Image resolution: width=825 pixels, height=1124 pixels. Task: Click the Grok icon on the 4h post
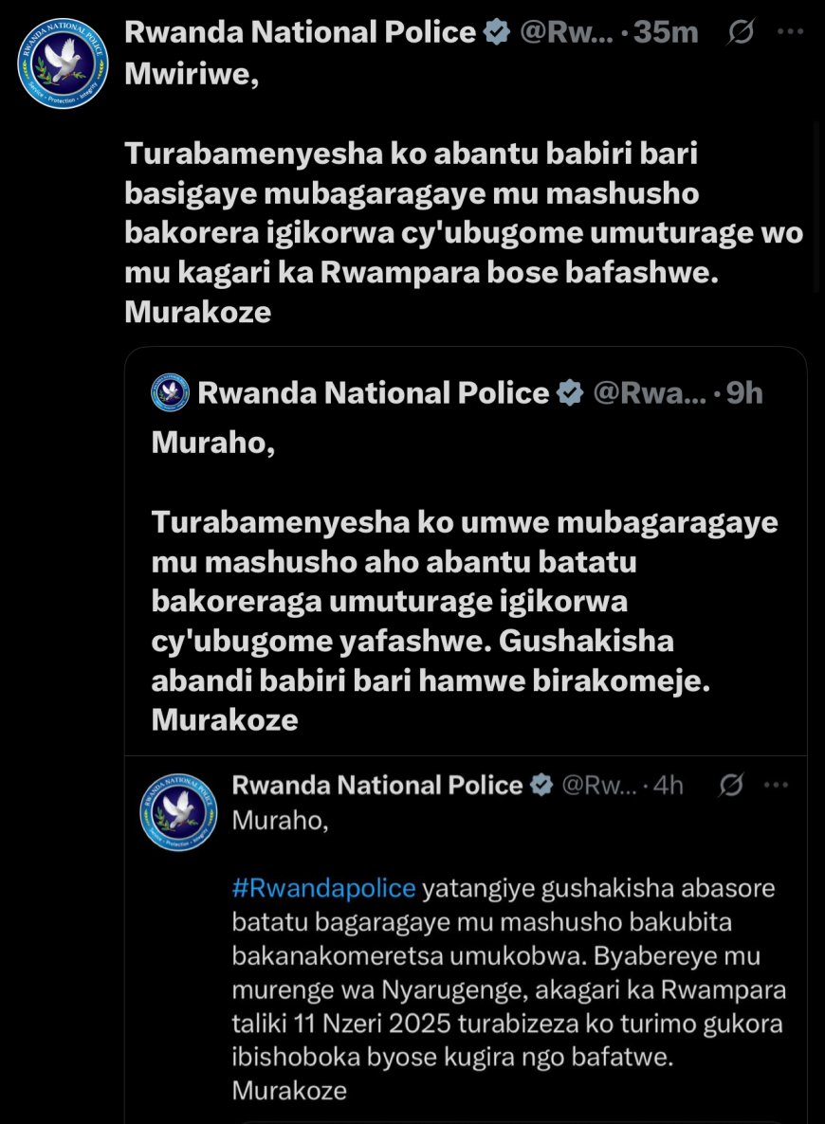click(x=731, y=785)
